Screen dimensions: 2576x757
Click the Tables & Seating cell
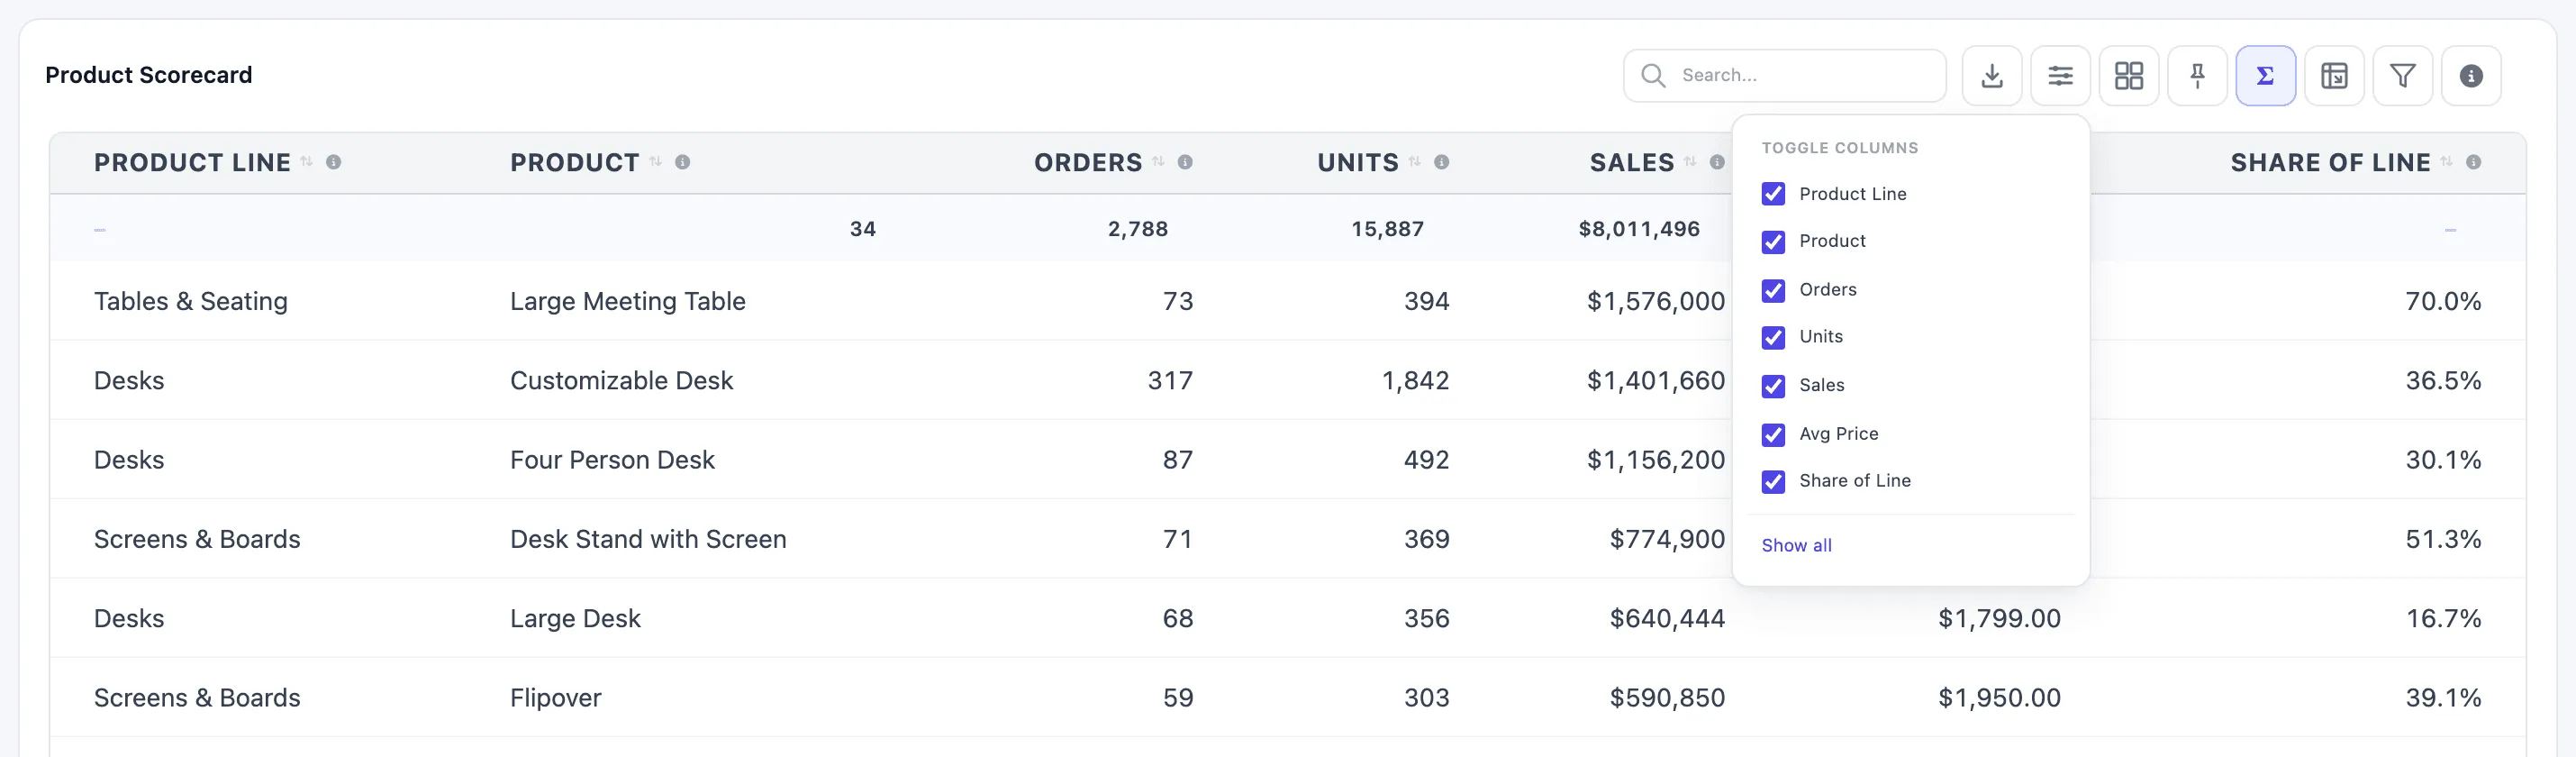[191, 301]
